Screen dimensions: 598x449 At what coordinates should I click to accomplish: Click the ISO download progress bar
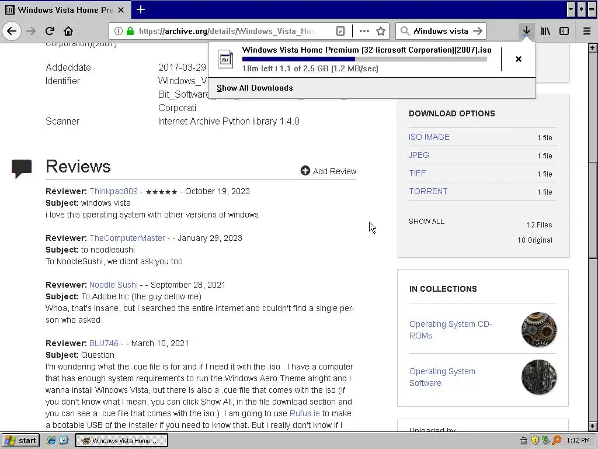[364, 59]
